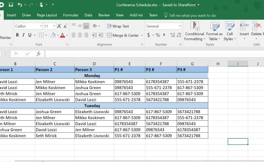
Task: Click Insert Function fx button
Action: 39,53
